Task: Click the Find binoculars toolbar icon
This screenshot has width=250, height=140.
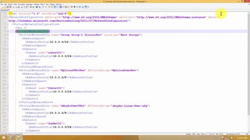Action: coord(37,7)
